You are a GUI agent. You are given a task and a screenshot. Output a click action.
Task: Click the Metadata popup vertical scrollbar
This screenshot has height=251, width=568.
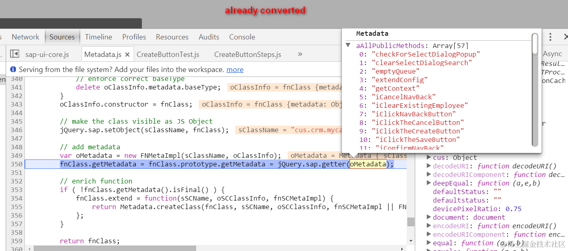(535, 89)
